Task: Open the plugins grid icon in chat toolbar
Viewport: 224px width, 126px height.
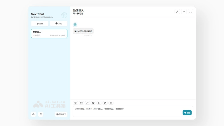Action: 111,103
